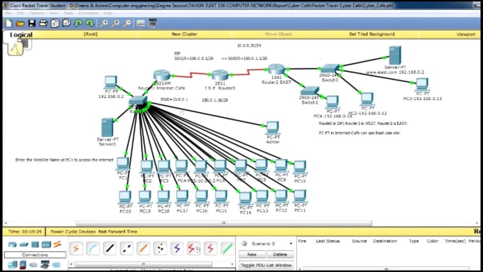This screenshot has width=483, height=272.
Task: Zoom out with the minus magnifier
Action: point(127,23)
